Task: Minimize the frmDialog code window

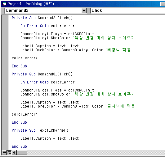Action: tap(163, 4)
